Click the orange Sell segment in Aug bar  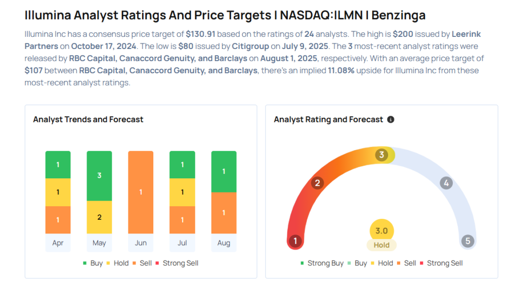click(x=224, y=213)
